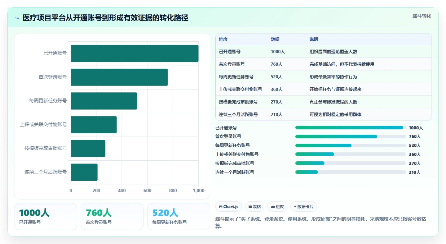The width and height of the screenshot is (446, 244).
Task: Click description 可视为相对稳定的采用群体
Action: 335,115
